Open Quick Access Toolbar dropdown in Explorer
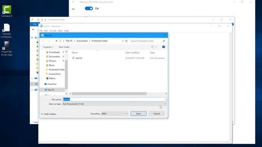Viewport: 262px width, 147px height. pos(45,20)
